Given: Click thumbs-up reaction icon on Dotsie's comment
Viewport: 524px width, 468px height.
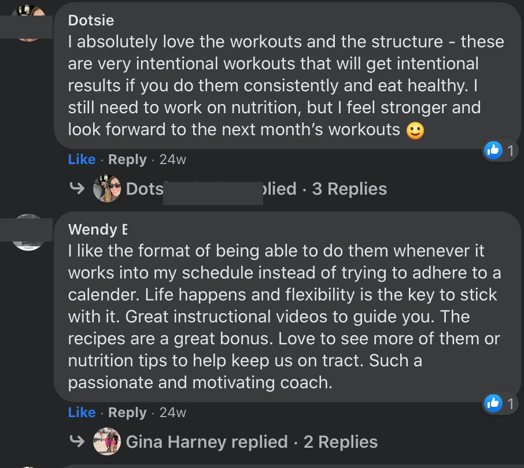Looking at the screenshot, I should [493, 150].
